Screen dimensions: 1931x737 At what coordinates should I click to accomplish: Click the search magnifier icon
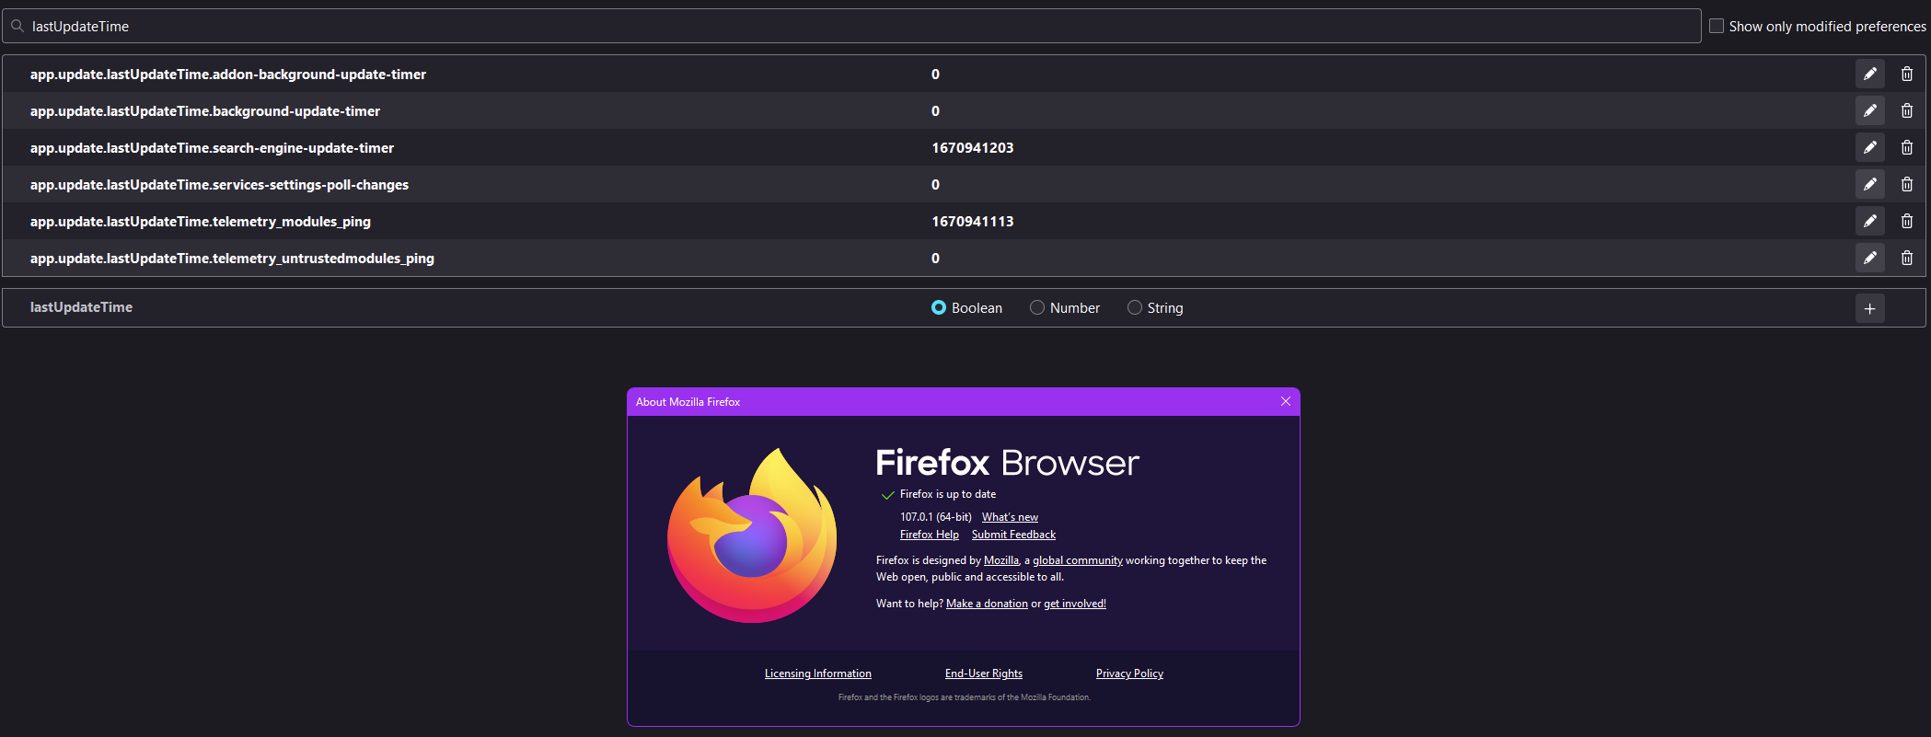pyautogui.click(x=17, y=26)
